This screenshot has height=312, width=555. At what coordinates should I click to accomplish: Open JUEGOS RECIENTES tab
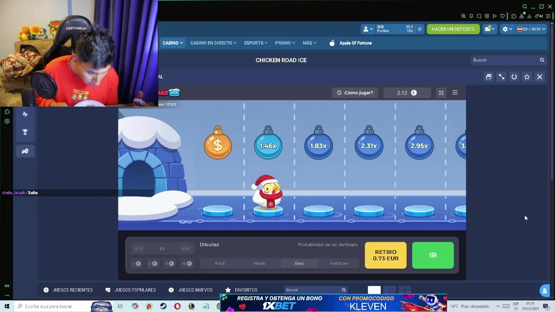[x=68, y=290]
